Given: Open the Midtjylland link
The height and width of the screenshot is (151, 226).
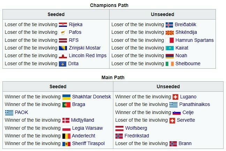Looking at the screenshot, I should tap(83, 120).
